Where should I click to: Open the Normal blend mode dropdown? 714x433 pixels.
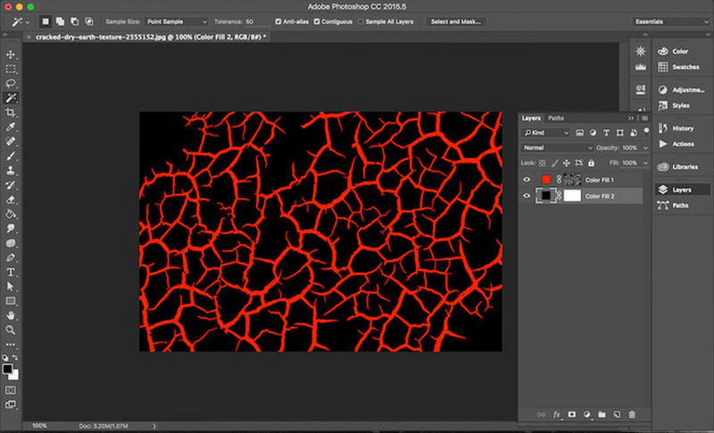tap(557, 147)
